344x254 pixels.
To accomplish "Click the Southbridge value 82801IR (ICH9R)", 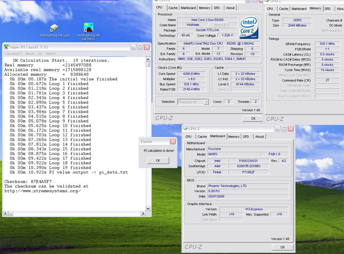I will pyautogui.click(x=248, y=166).
